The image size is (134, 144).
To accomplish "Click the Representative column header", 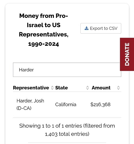I will (31, 88).
